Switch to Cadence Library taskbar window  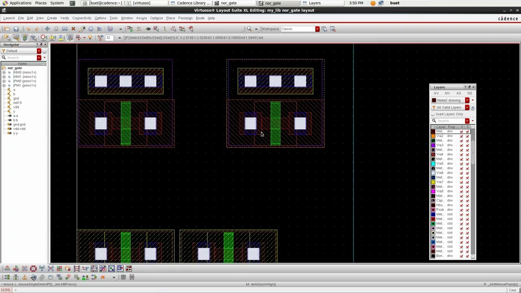click(190, 3)
